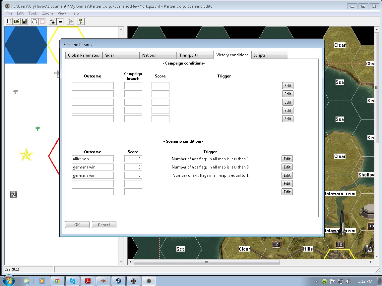Open a scenario file with the folder icon
The height and width of the screenshot is (286, 382).
[17, 22]
